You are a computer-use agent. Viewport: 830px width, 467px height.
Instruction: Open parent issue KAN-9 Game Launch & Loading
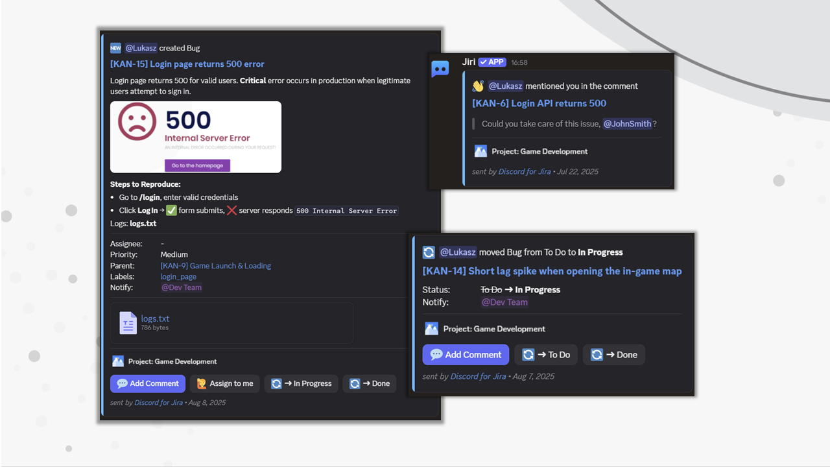click(215, 265)
